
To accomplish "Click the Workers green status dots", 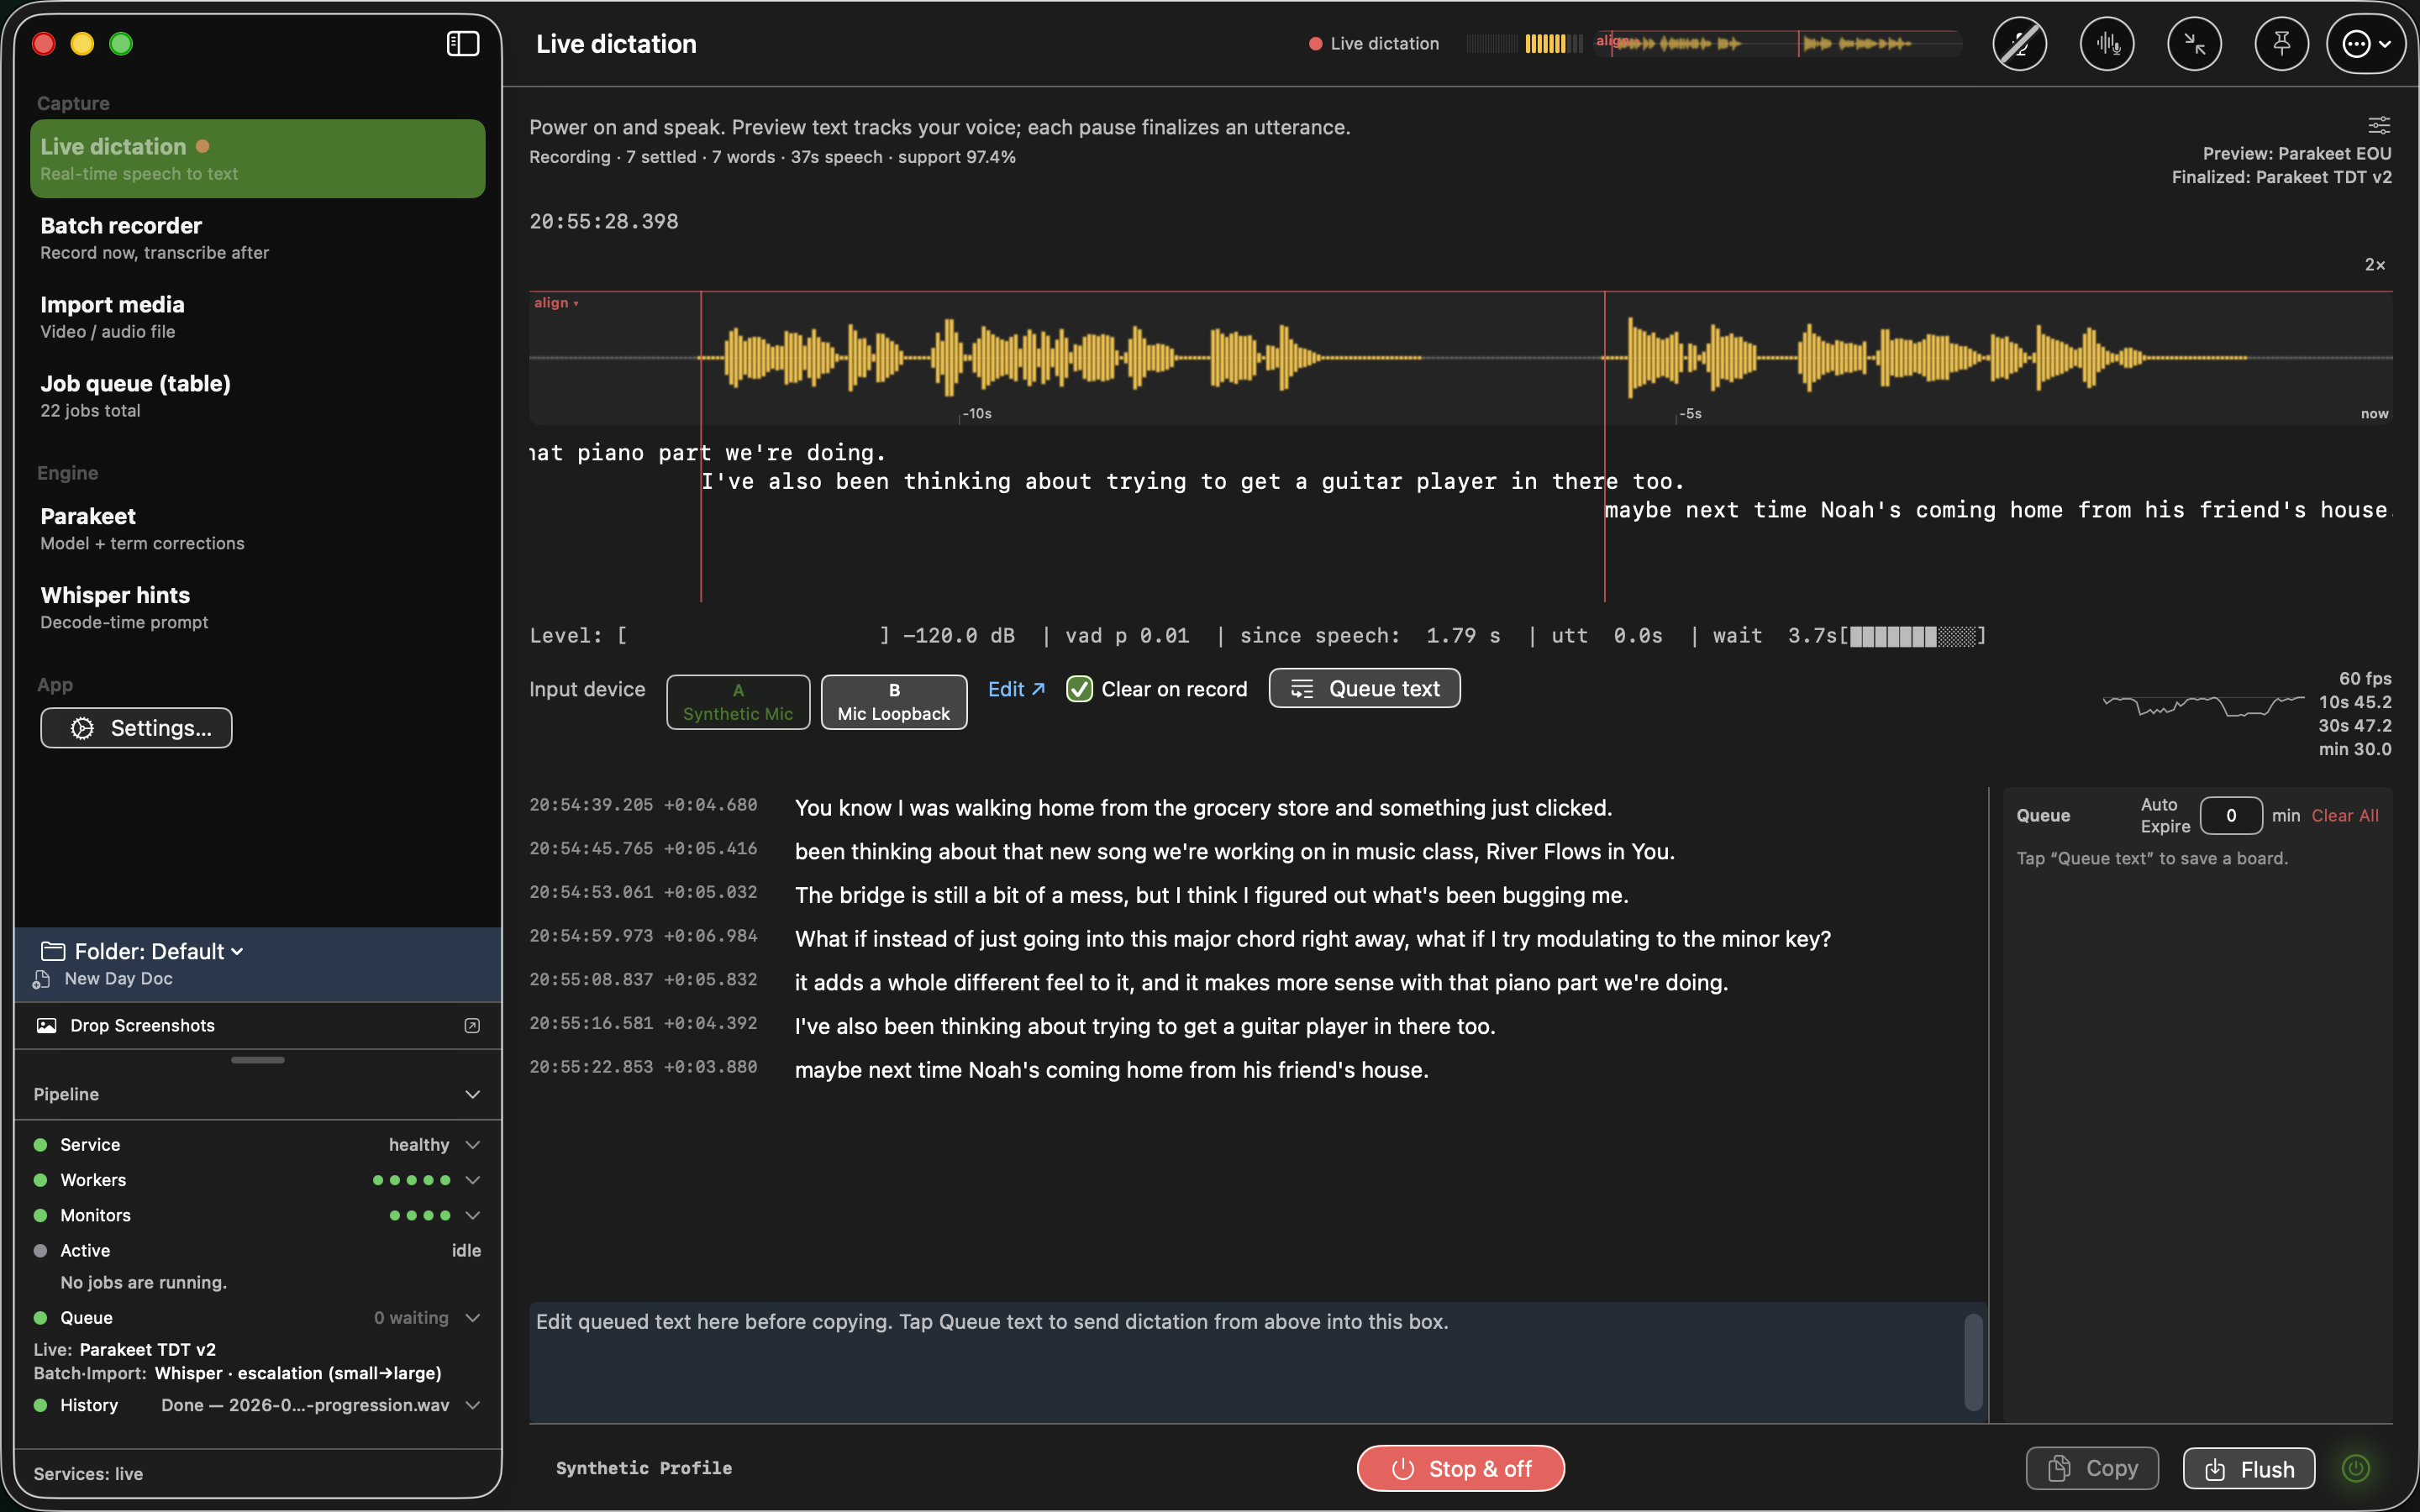I will point(411,1180).
